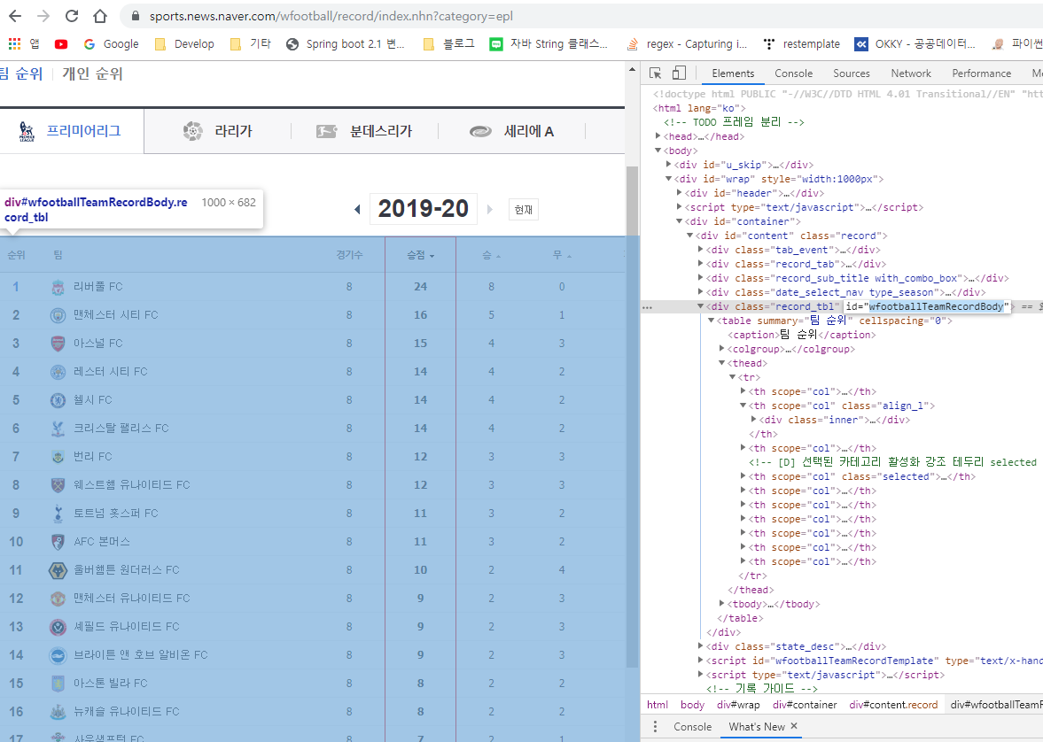Click the 웨스트햄 유나이티드 FC team logo

tap(58, 484)
